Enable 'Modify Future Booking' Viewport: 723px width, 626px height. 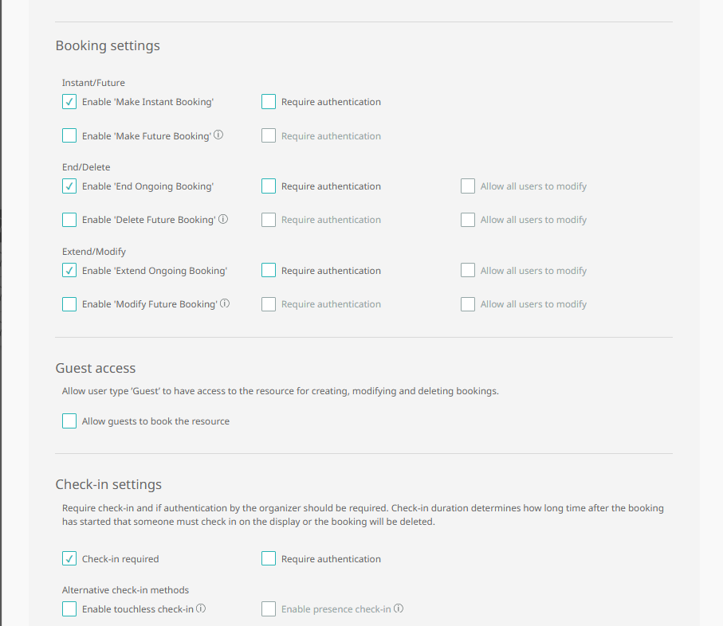(x=69, y=303)
